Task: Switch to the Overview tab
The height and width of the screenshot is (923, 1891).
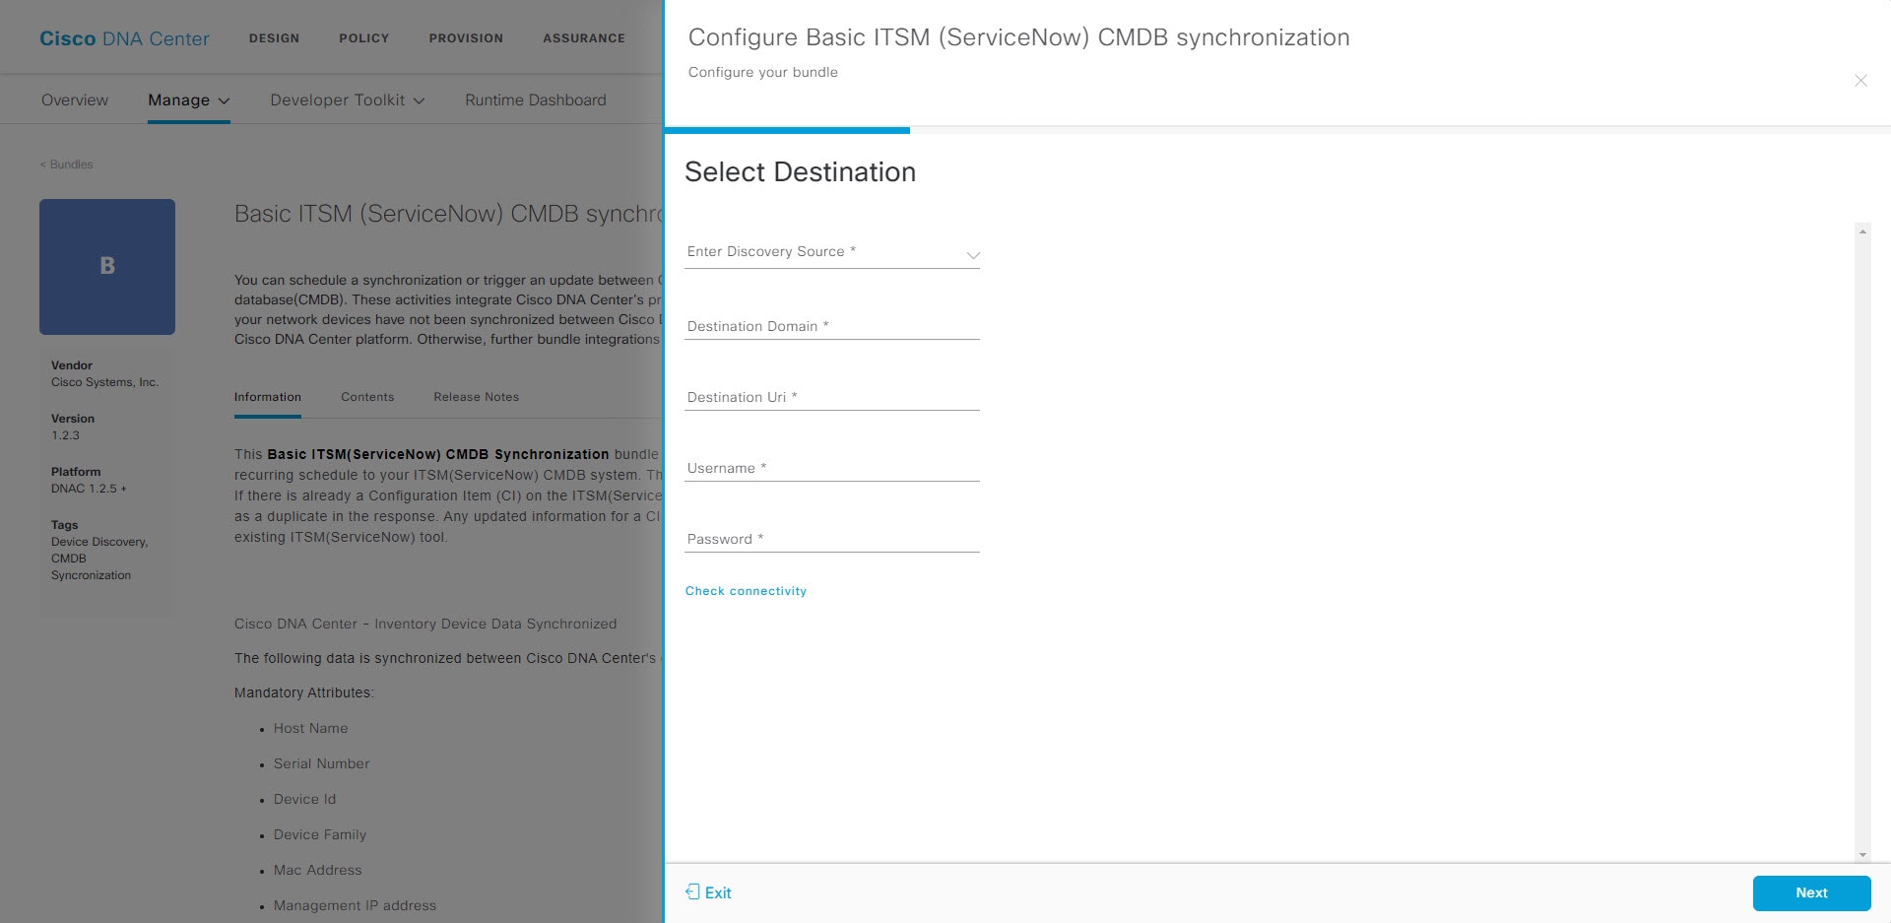Action: (75, 100)
